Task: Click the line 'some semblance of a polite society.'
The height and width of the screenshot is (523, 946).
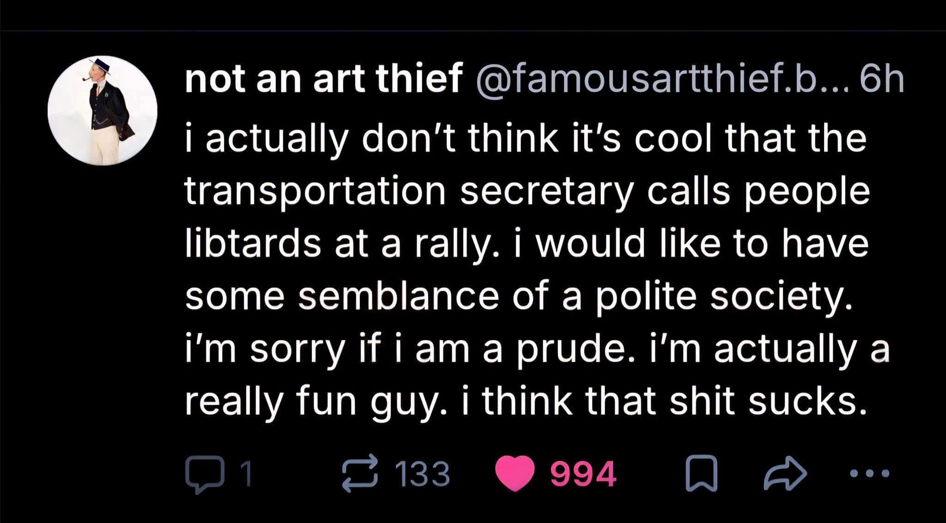Action: click(519, 296)
